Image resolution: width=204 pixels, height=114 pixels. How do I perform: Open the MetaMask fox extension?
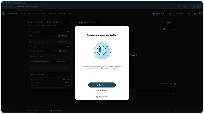(x=184, y=7)
